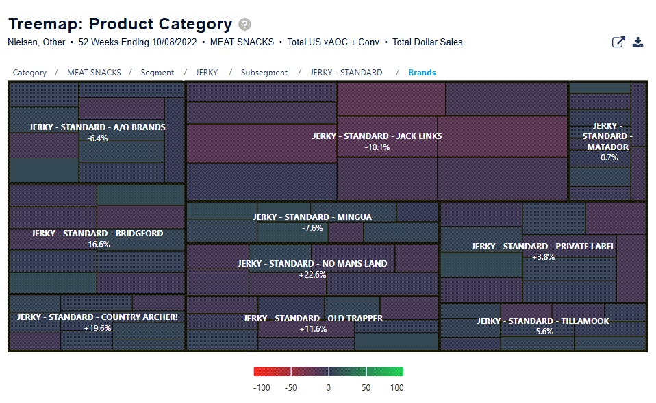Open the JERKY - STANDARD breadcrumb

[x=346, y=73]
